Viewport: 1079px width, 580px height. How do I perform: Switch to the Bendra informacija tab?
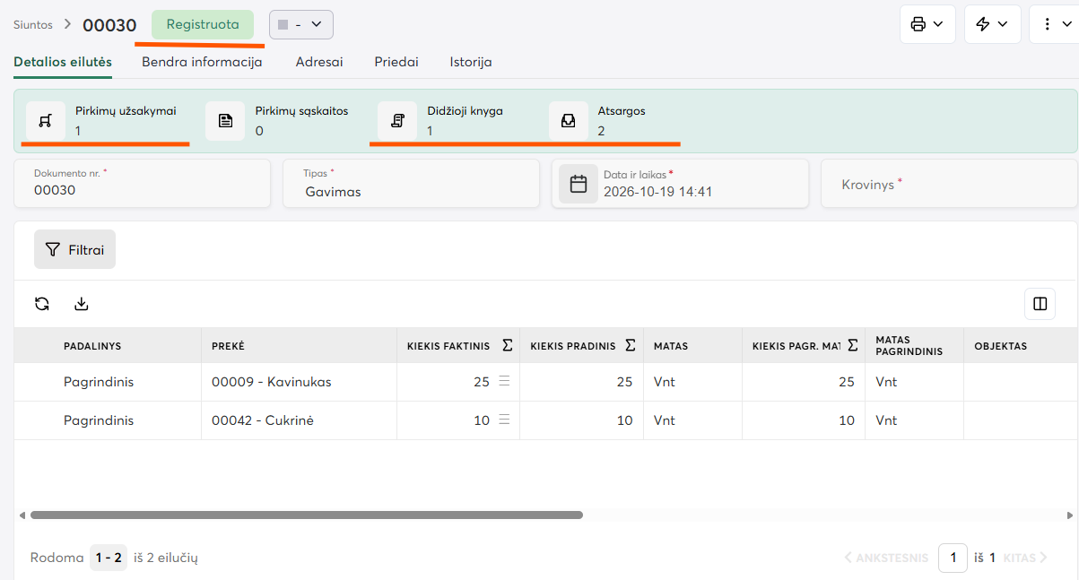tap(202, 63)
